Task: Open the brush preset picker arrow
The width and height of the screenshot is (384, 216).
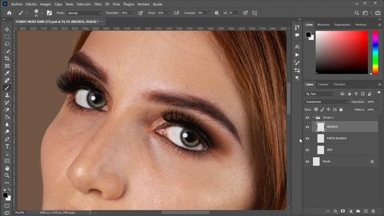Action: (x=42, y=13)
